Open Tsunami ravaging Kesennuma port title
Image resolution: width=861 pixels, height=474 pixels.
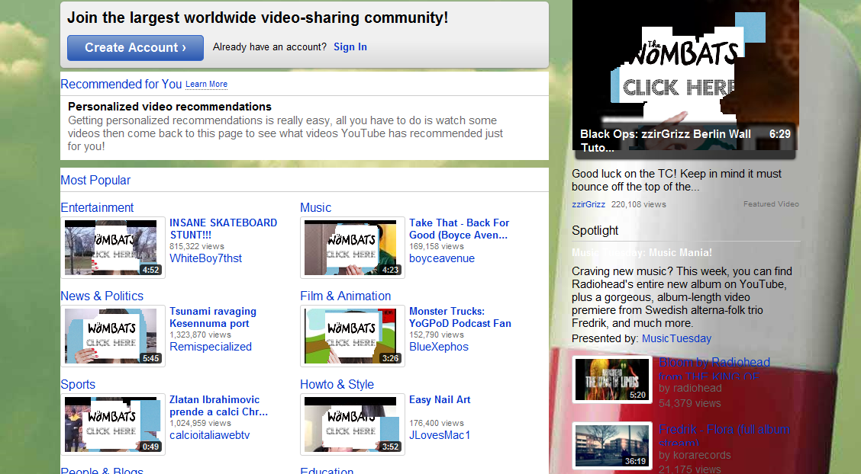click(213, 317)
